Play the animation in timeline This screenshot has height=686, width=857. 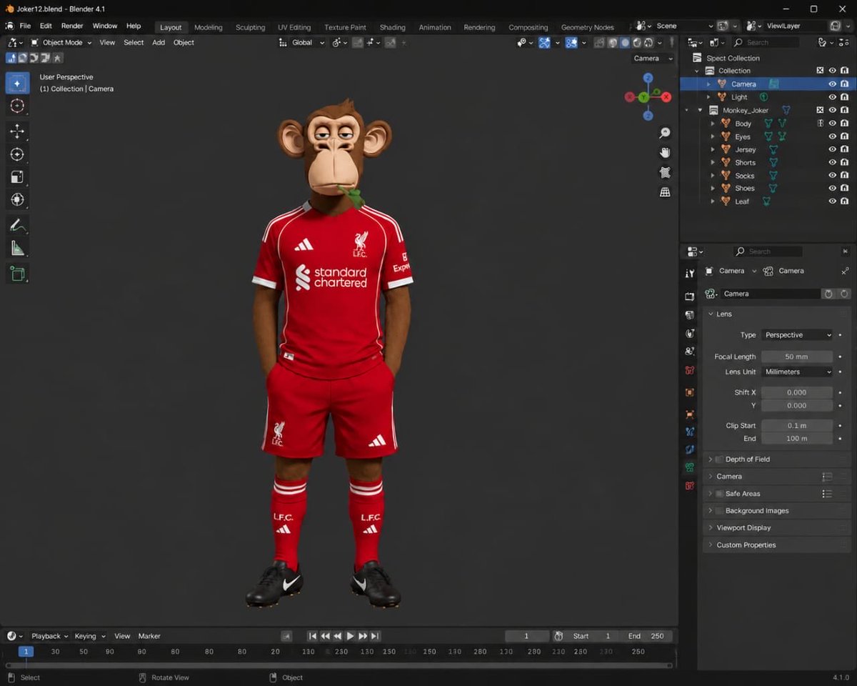(350, 636)
